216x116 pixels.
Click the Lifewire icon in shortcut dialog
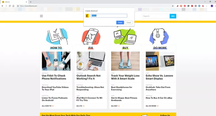pyautogui.click(x=87, y=16)
